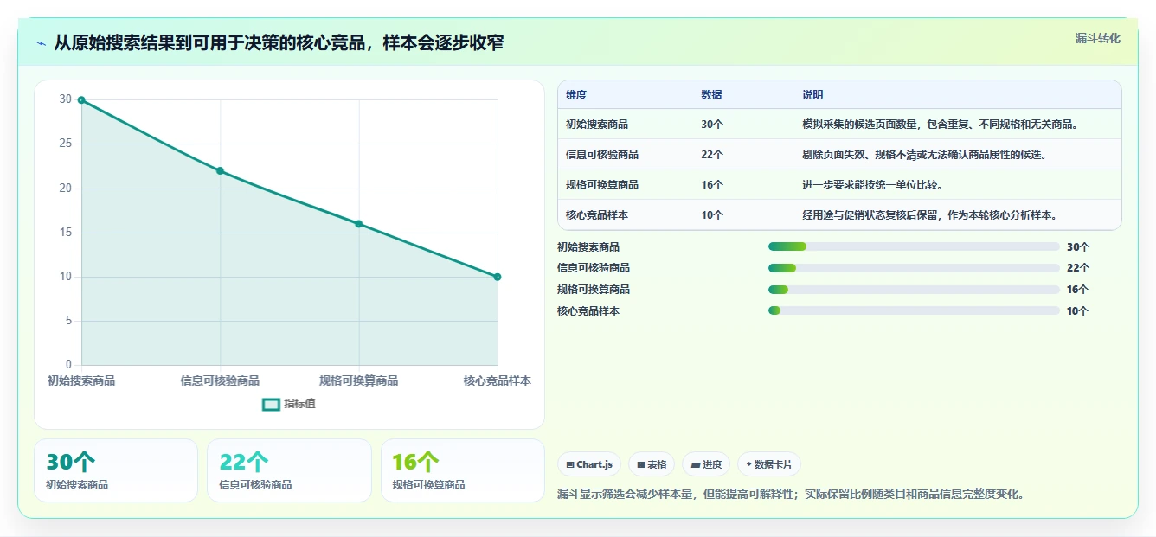Click the 核心竞品样本 progress bar
1156x537 pixels.
coord(914,311)
